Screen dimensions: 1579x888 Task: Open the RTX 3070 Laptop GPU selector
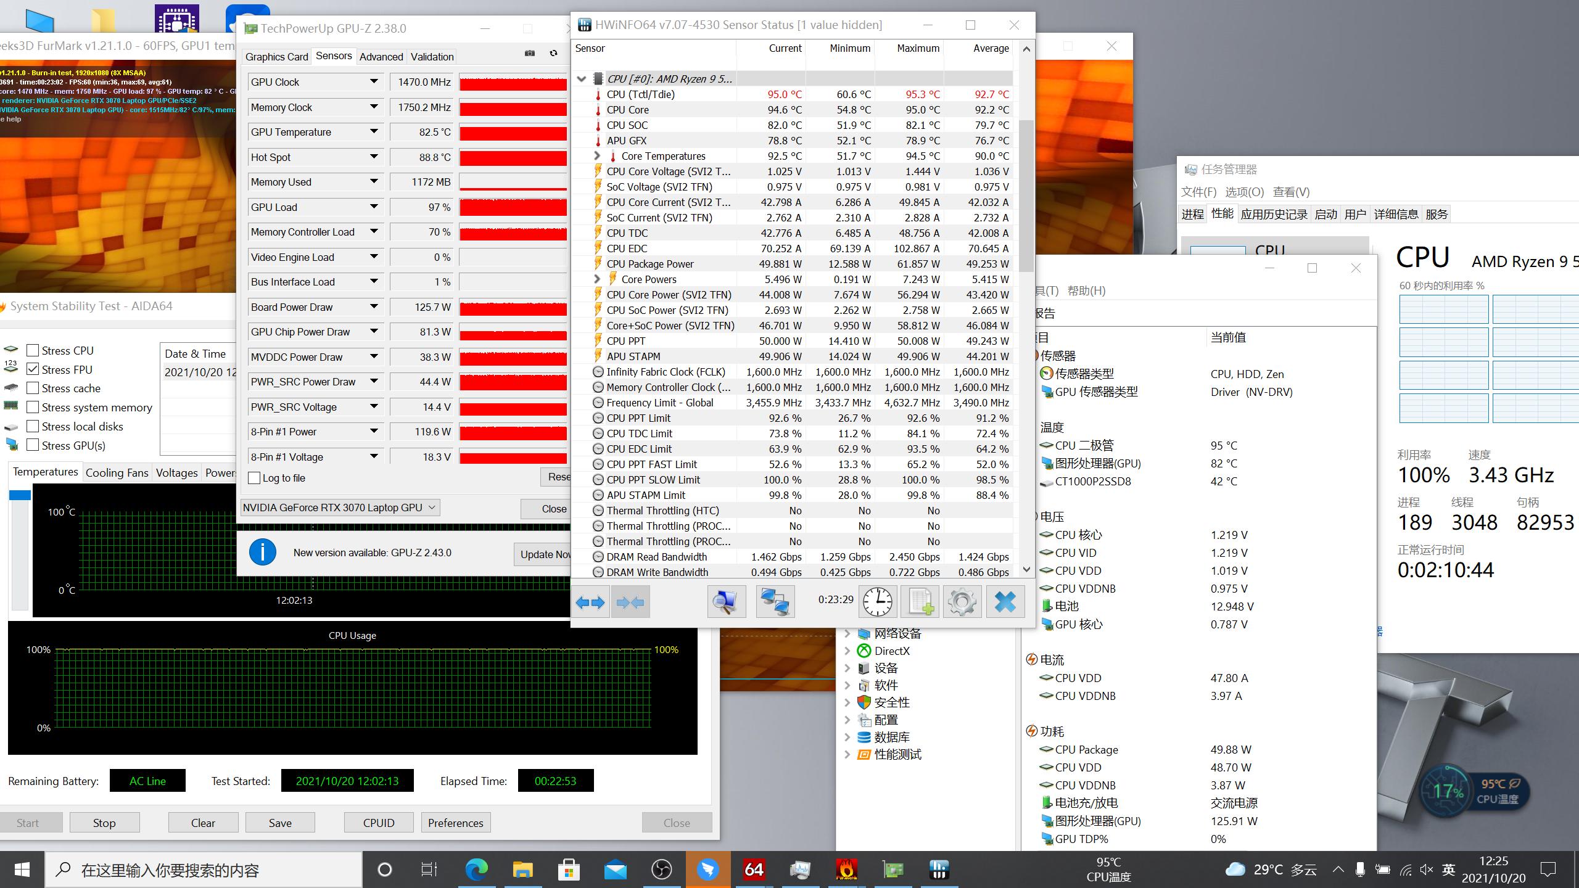(340, 508)
